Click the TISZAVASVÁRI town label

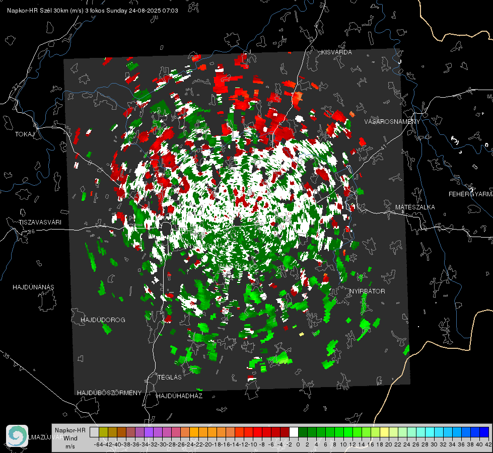click(x=40, y=222)
